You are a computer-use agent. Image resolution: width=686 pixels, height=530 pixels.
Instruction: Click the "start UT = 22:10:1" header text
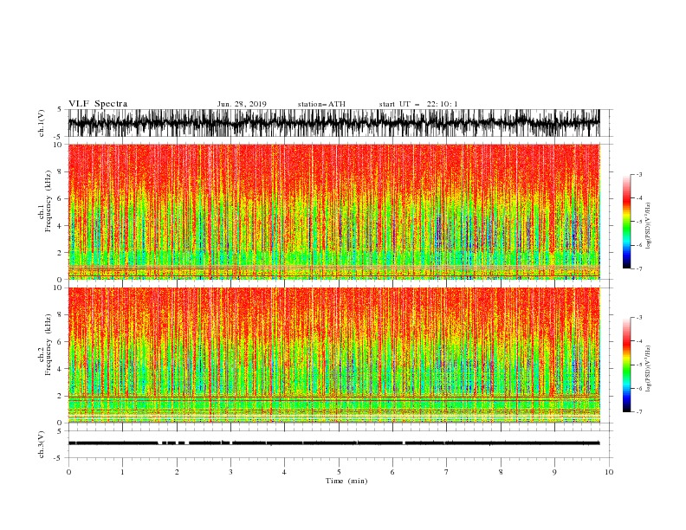pyautogui.click(x=418, y=105)
